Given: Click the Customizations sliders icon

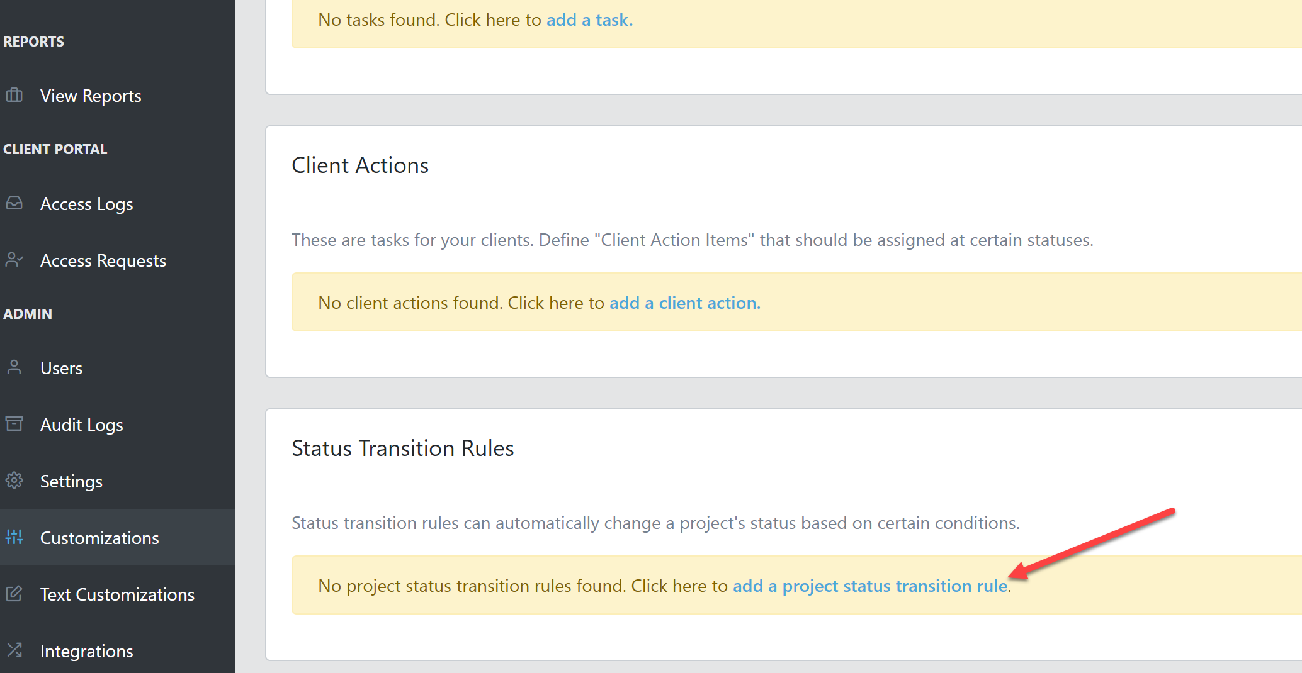Looking at the screenshot, I should coord(14,537).
